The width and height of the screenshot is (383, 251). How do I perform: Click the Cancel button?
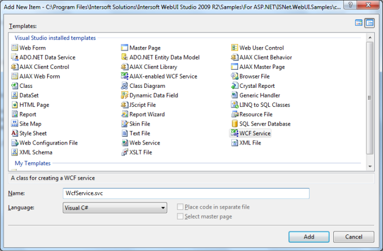click(x=353, y=237)
